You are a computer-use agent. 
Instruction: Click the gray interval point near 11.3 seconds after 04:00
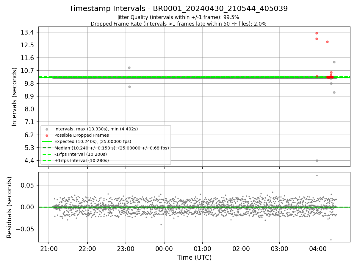[x=334, y=62]
